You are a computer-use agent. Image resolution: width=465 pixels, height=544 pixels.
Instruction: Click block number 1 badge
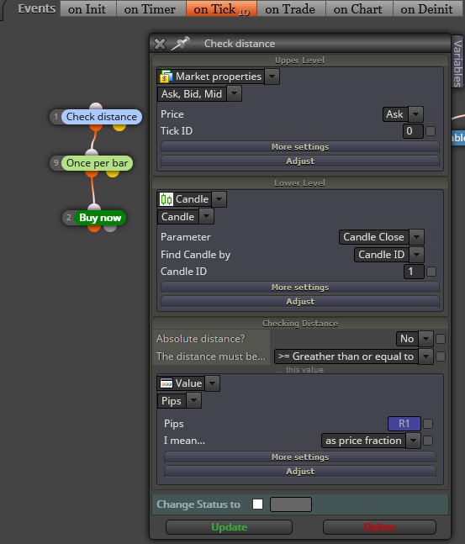click(x=55, y=117)
